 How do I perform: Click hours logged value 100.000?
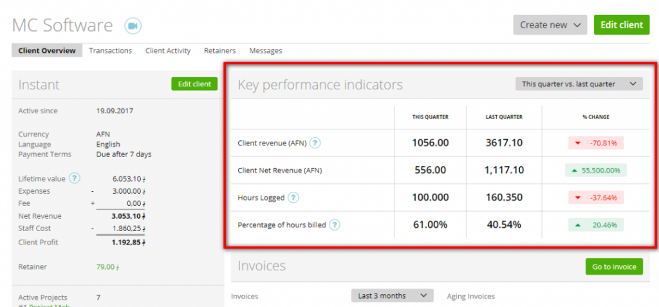click(431, 197)
